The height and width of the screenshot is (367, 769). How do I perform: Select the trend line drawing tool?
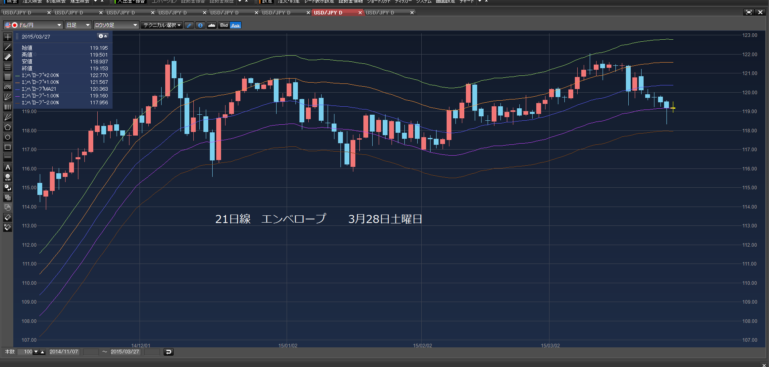[x=8, y=47]
